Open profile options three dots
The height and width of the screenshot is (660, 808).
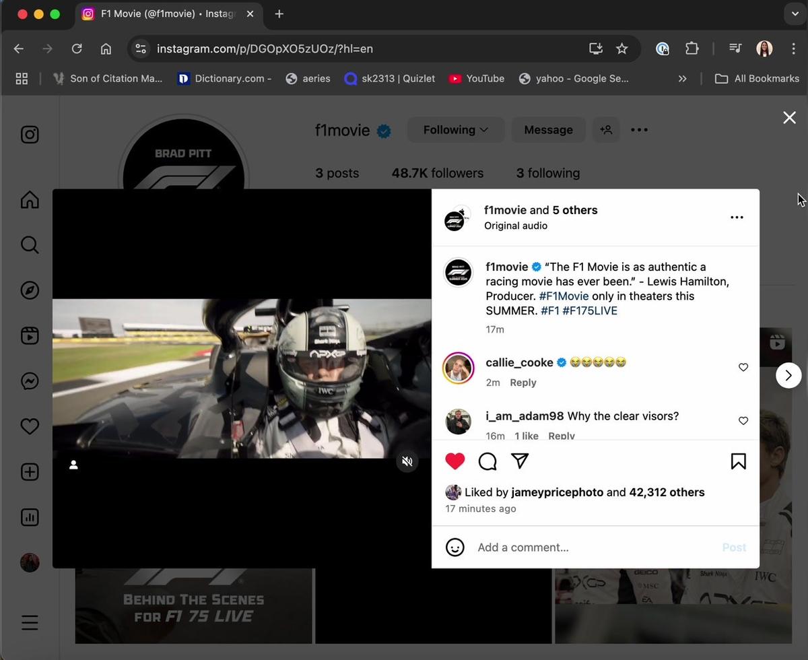[x=639, y=130]
